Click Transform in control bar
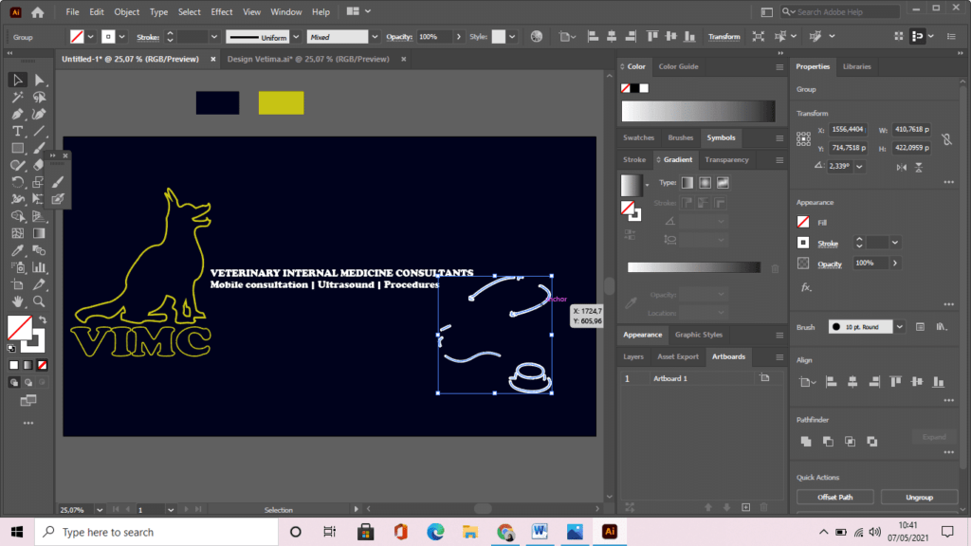 click(x=724, y=37)
